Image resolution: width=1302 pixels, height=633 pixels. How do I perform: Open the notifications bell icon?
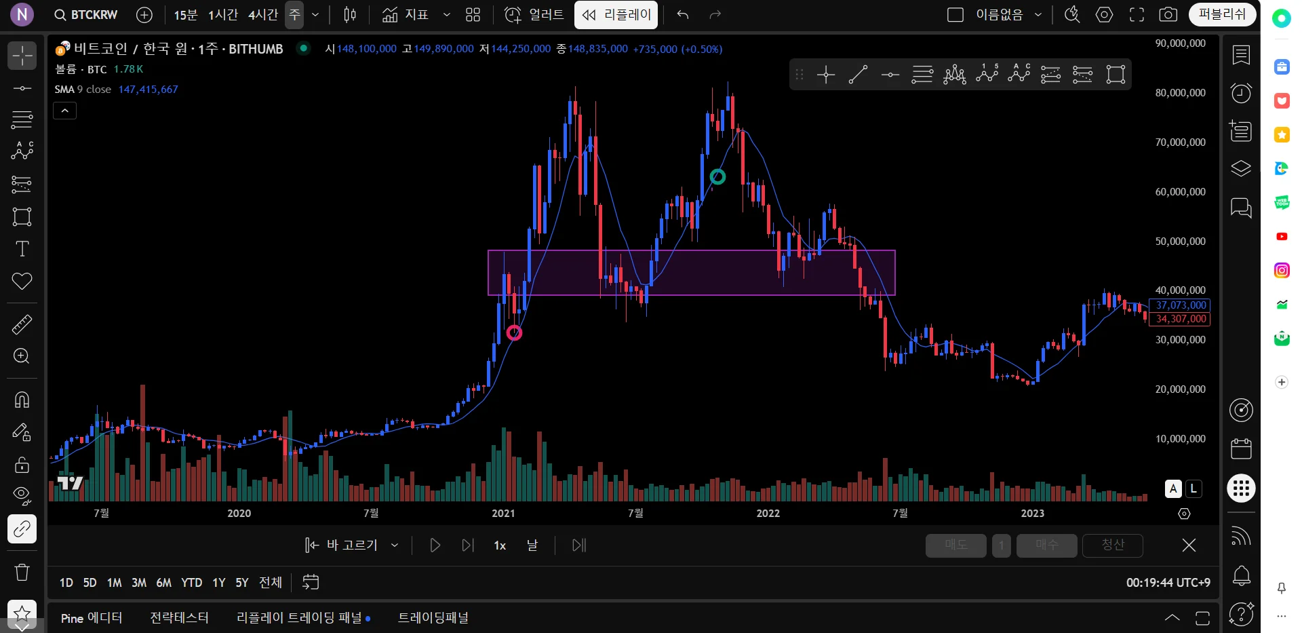[x=1241, y=576]
